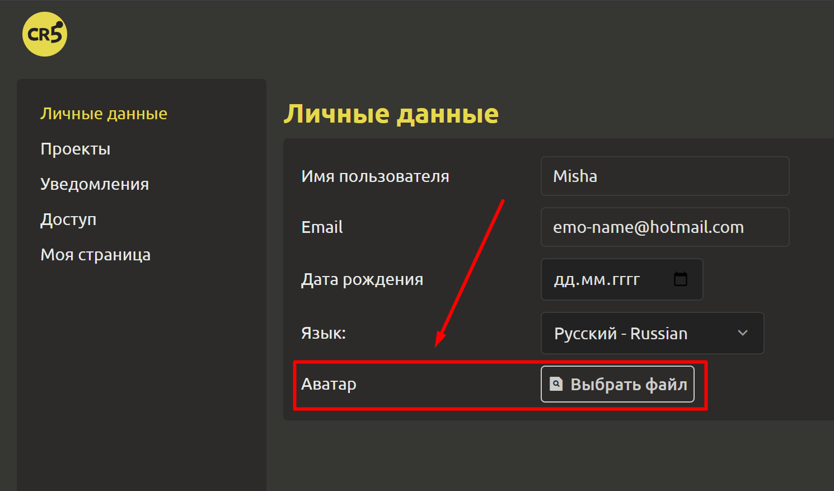Go to Уведомления in the sidebar

click(95, 184)
